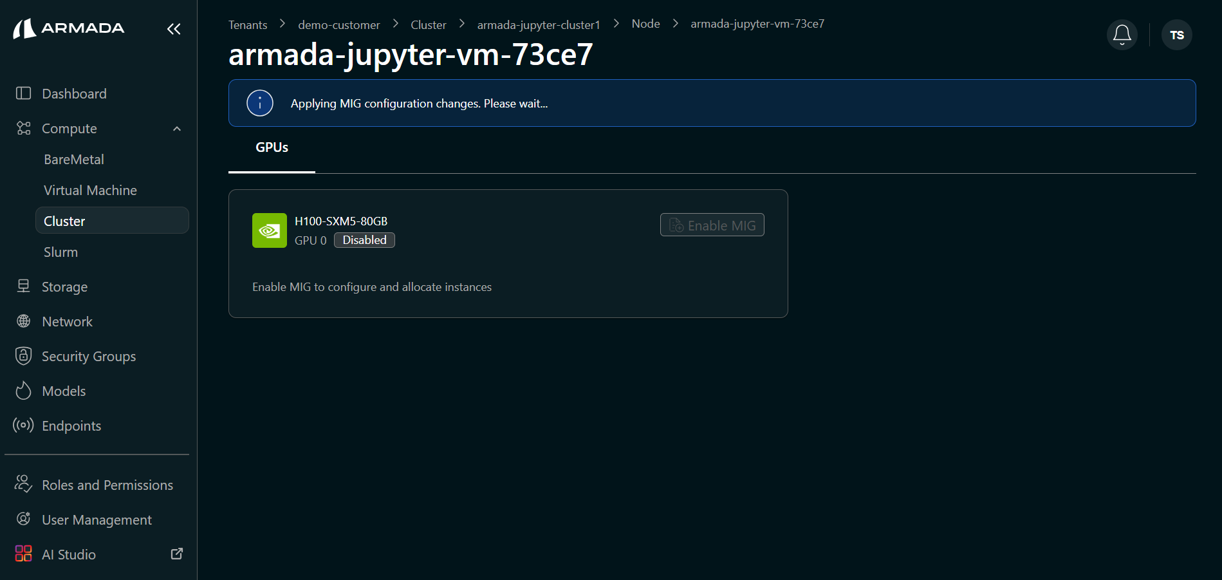1222x580 pixels.
Task: Click the Disabled status badge
Action: coord(364,240)
